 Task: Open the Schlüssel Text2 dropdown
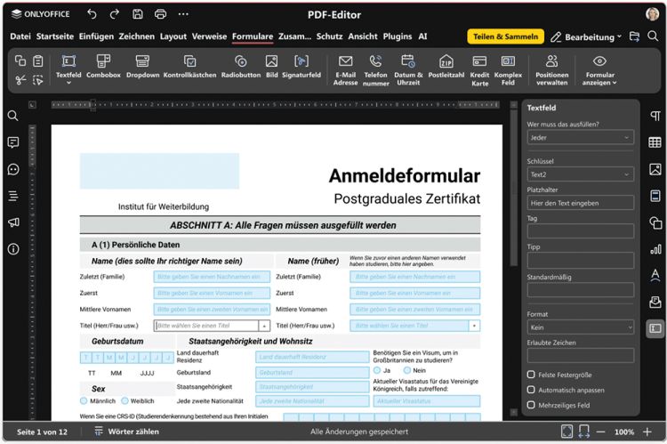pos(580,174)
